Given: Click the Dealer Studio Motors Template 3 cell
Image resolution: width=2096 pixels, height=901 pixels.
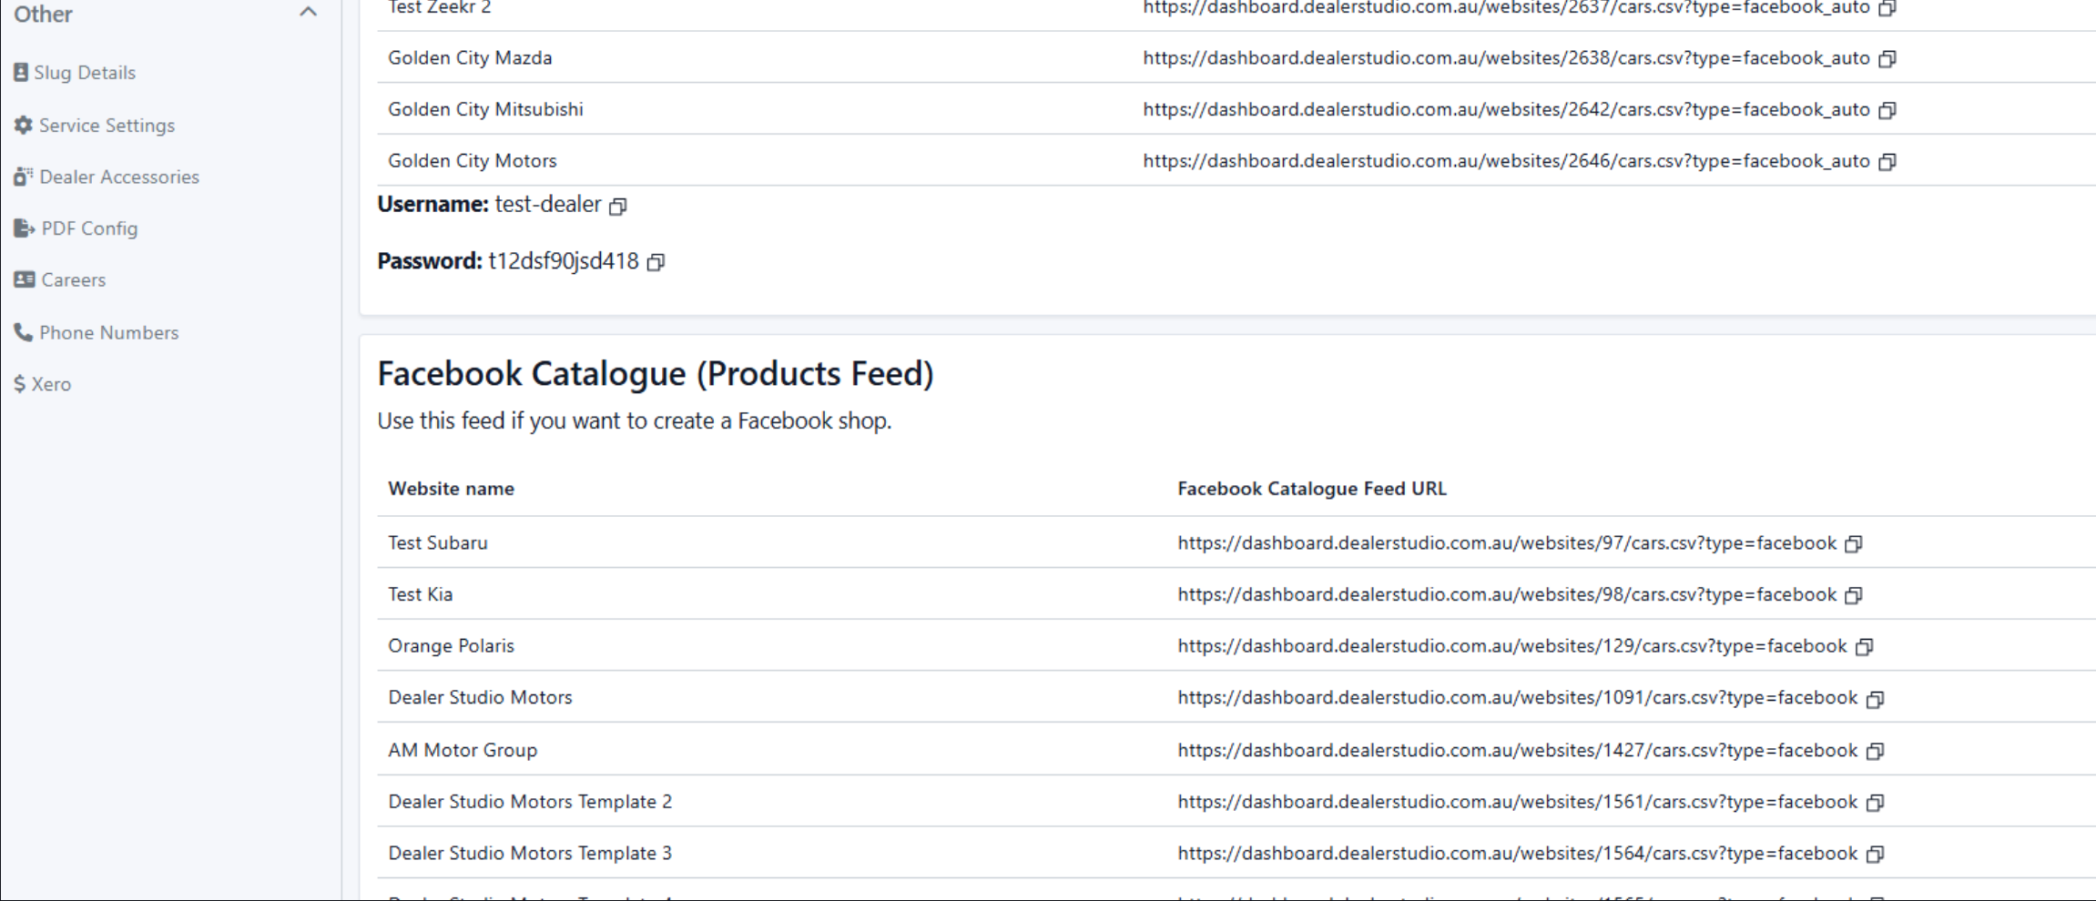Looking at the screenshot, I should point(530,853).
